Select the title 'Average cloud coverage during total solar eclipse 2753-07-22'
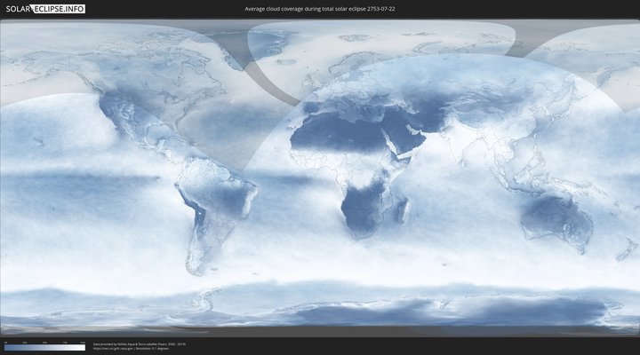640x355 pixels. [x=320, y=9]
